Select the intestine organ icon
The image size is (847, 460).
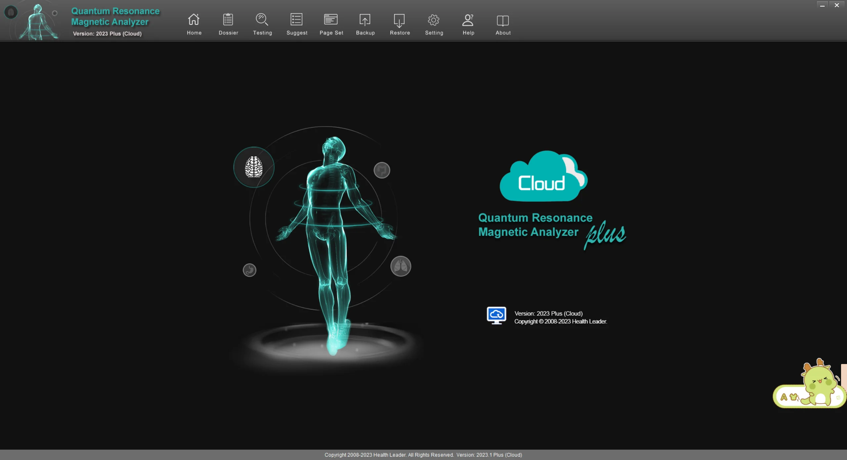click(x=382, y=170)
